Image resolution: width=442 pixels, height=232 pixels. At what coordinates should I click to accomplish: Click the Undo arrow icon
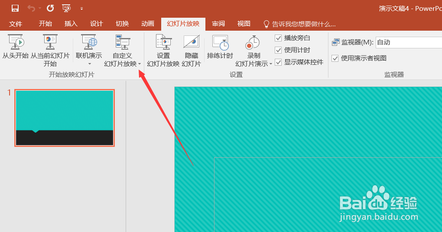click(x=31, y=9)
